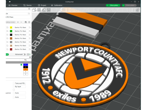Image resolution: width=147 pixels, height=110 pixels.
Task: Open filament 6 Bambu PLA Basic dropdown
Action: coord(21,35)
